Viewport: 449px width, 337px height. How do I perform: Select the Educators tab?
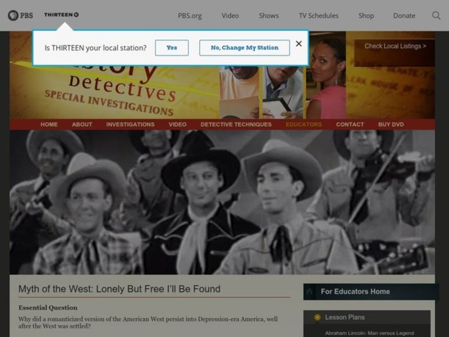pyautogui.click(x=304, y=125)
